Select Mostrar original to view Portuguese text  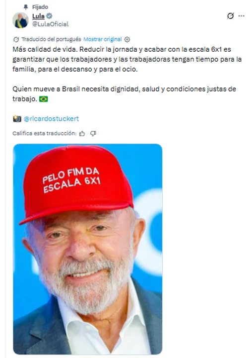pyautogui.click(x=103, y=39)
